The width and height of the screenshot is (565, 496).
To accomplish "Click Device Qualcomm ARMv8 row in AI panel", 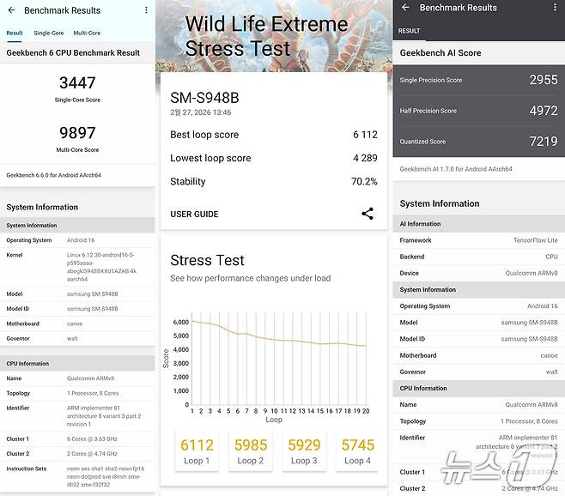I will tap(479, 274).
